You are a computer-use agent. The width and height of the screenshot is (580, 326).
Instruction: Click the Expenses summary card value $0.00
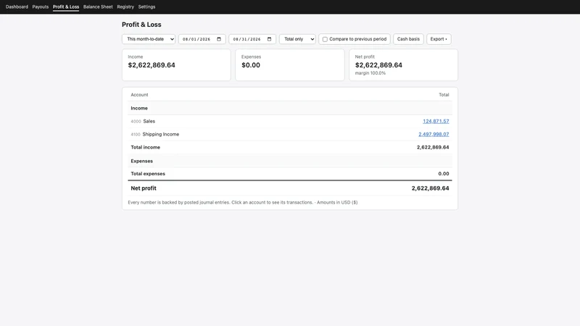click(x=251, y=65)
